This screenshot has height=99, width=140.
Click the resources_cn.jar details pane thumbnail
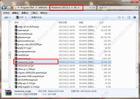[x=8, y=93]
